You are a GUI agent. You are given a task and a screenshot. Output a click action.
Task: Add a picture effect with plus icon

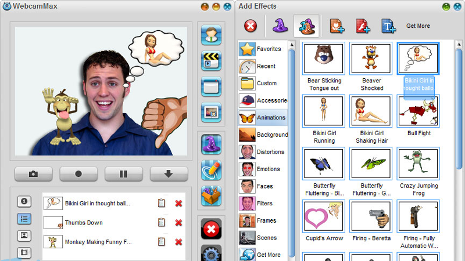[337, 26]
